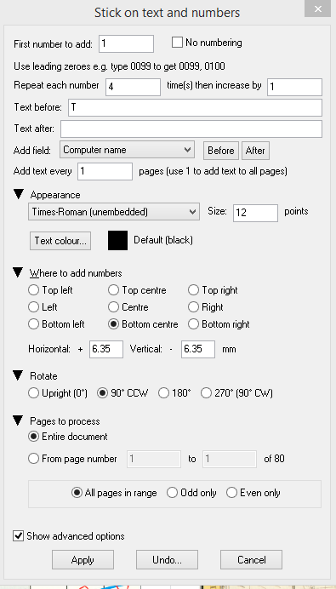Click the font Size field
This screenshot has width=336, height=589.
click(x=256, y=213)
